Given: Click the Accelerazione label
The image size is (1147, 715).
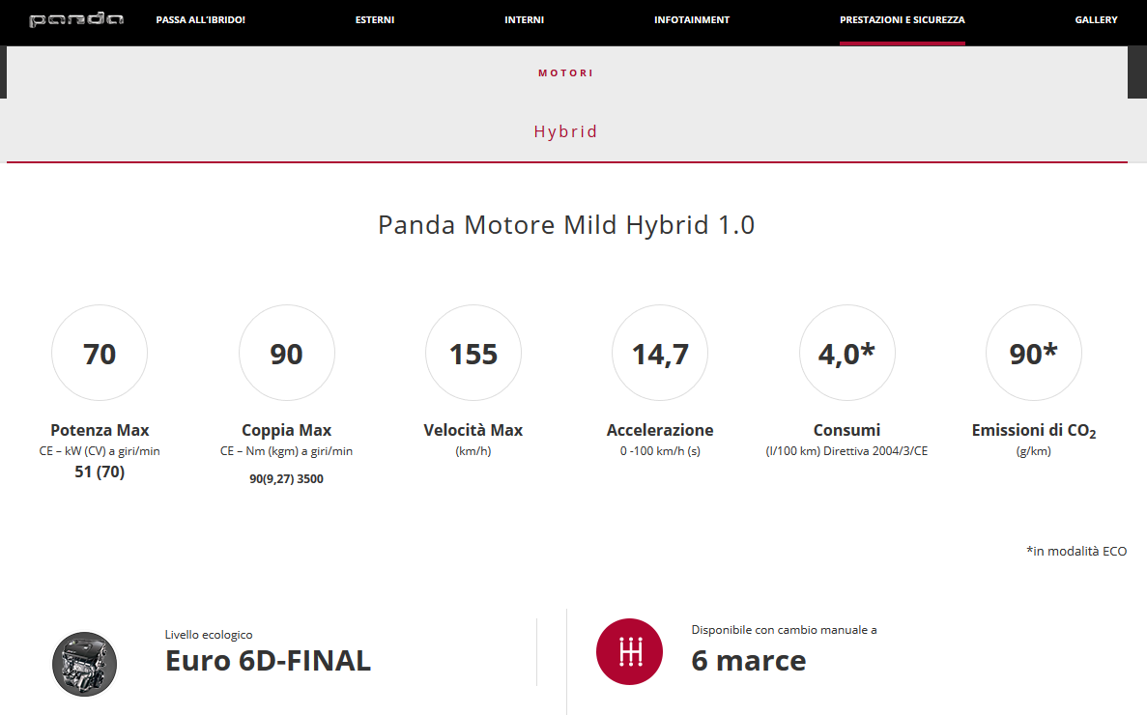Looking at the screenshot, I should pyautogui.click(x=660, y=430).
